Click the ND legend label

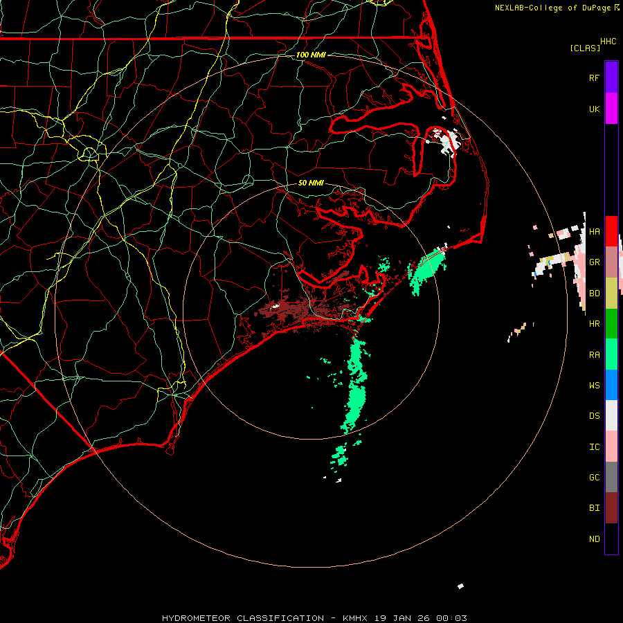click(x=594, y=539)
